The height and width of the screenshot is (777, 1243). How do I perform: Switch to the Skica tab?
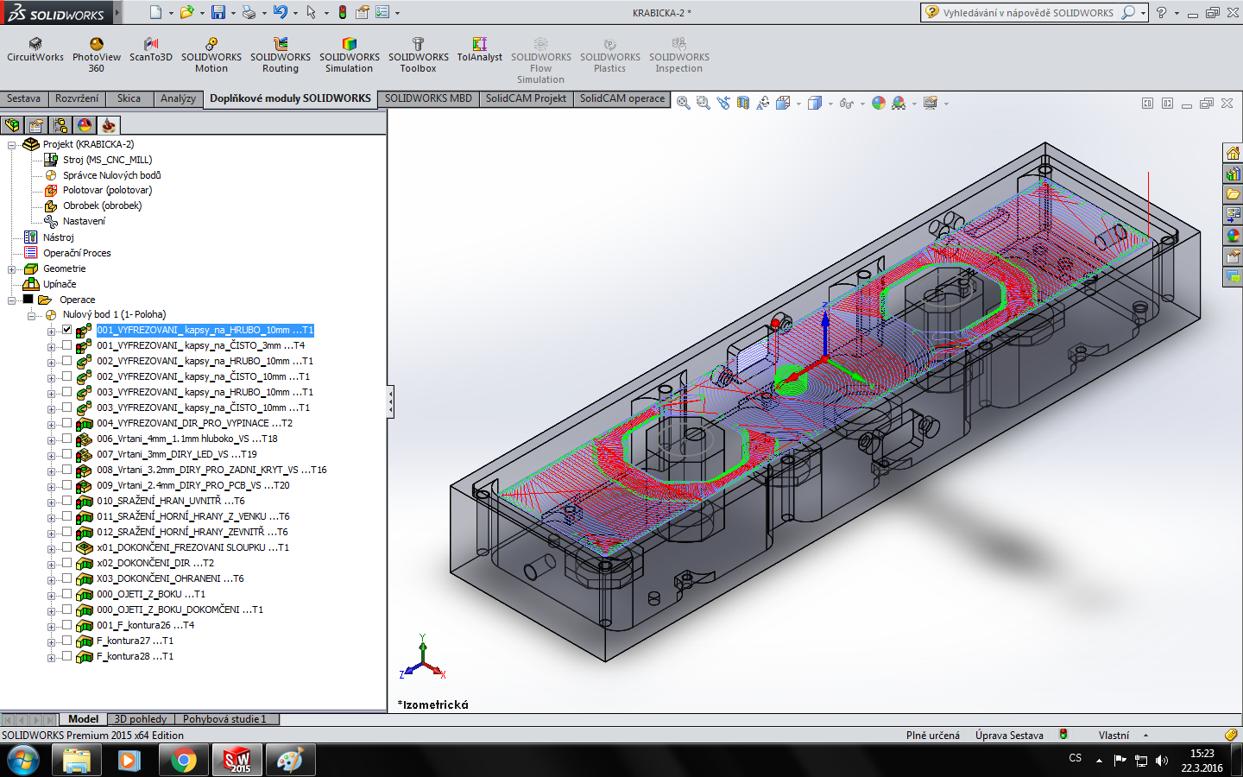click(x=129, y=98)
